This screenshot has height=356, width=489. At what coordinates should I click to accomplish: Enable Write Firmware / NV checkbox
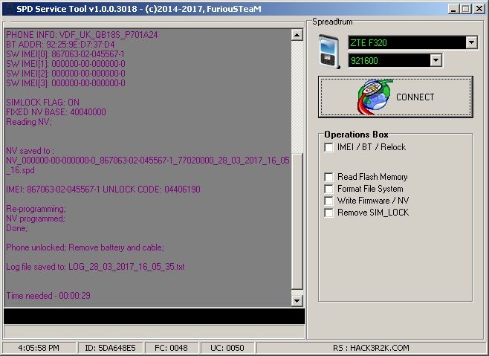(x=329, y=201)
